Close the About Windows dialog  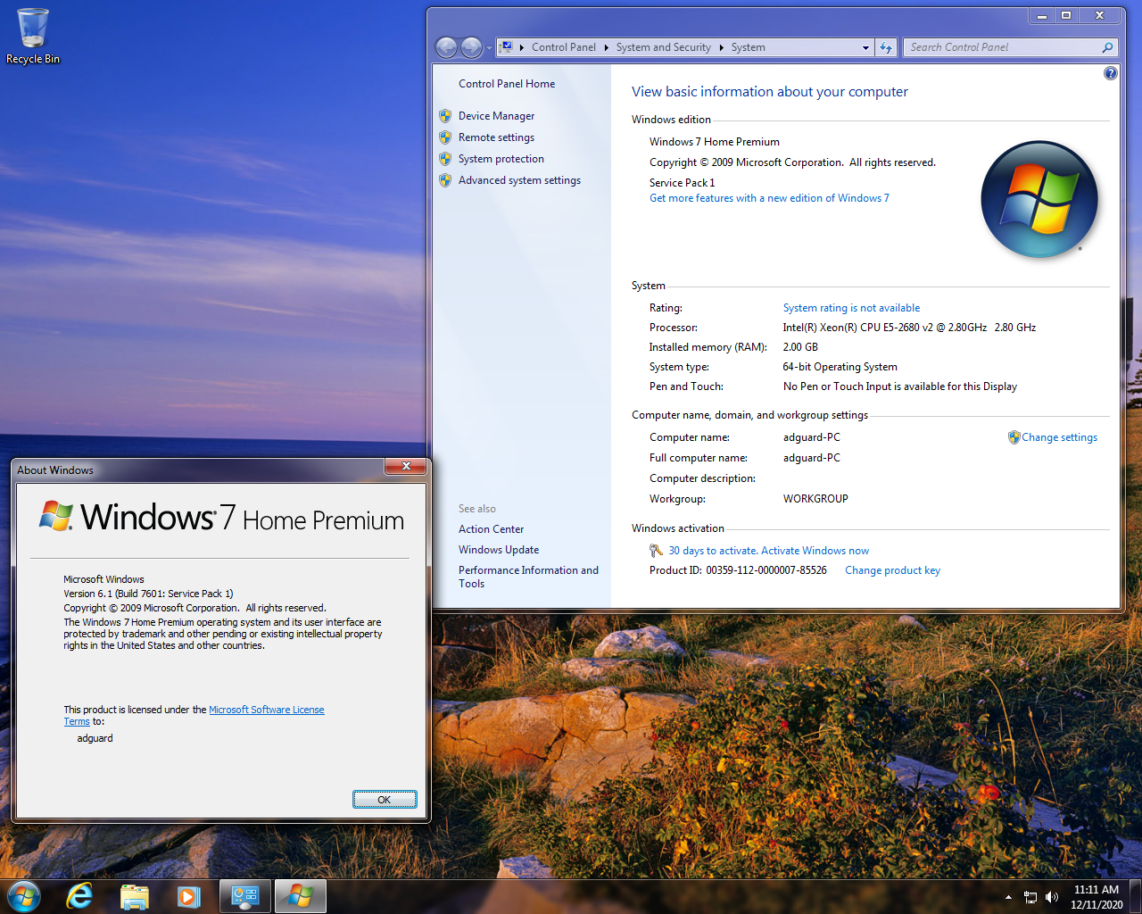tap(406, 466)
